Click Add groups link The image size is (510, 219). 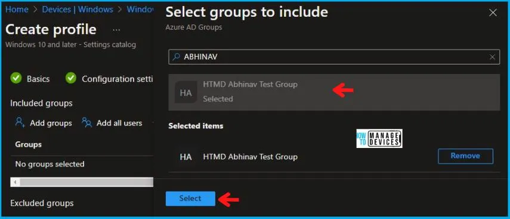click(51, 123)
